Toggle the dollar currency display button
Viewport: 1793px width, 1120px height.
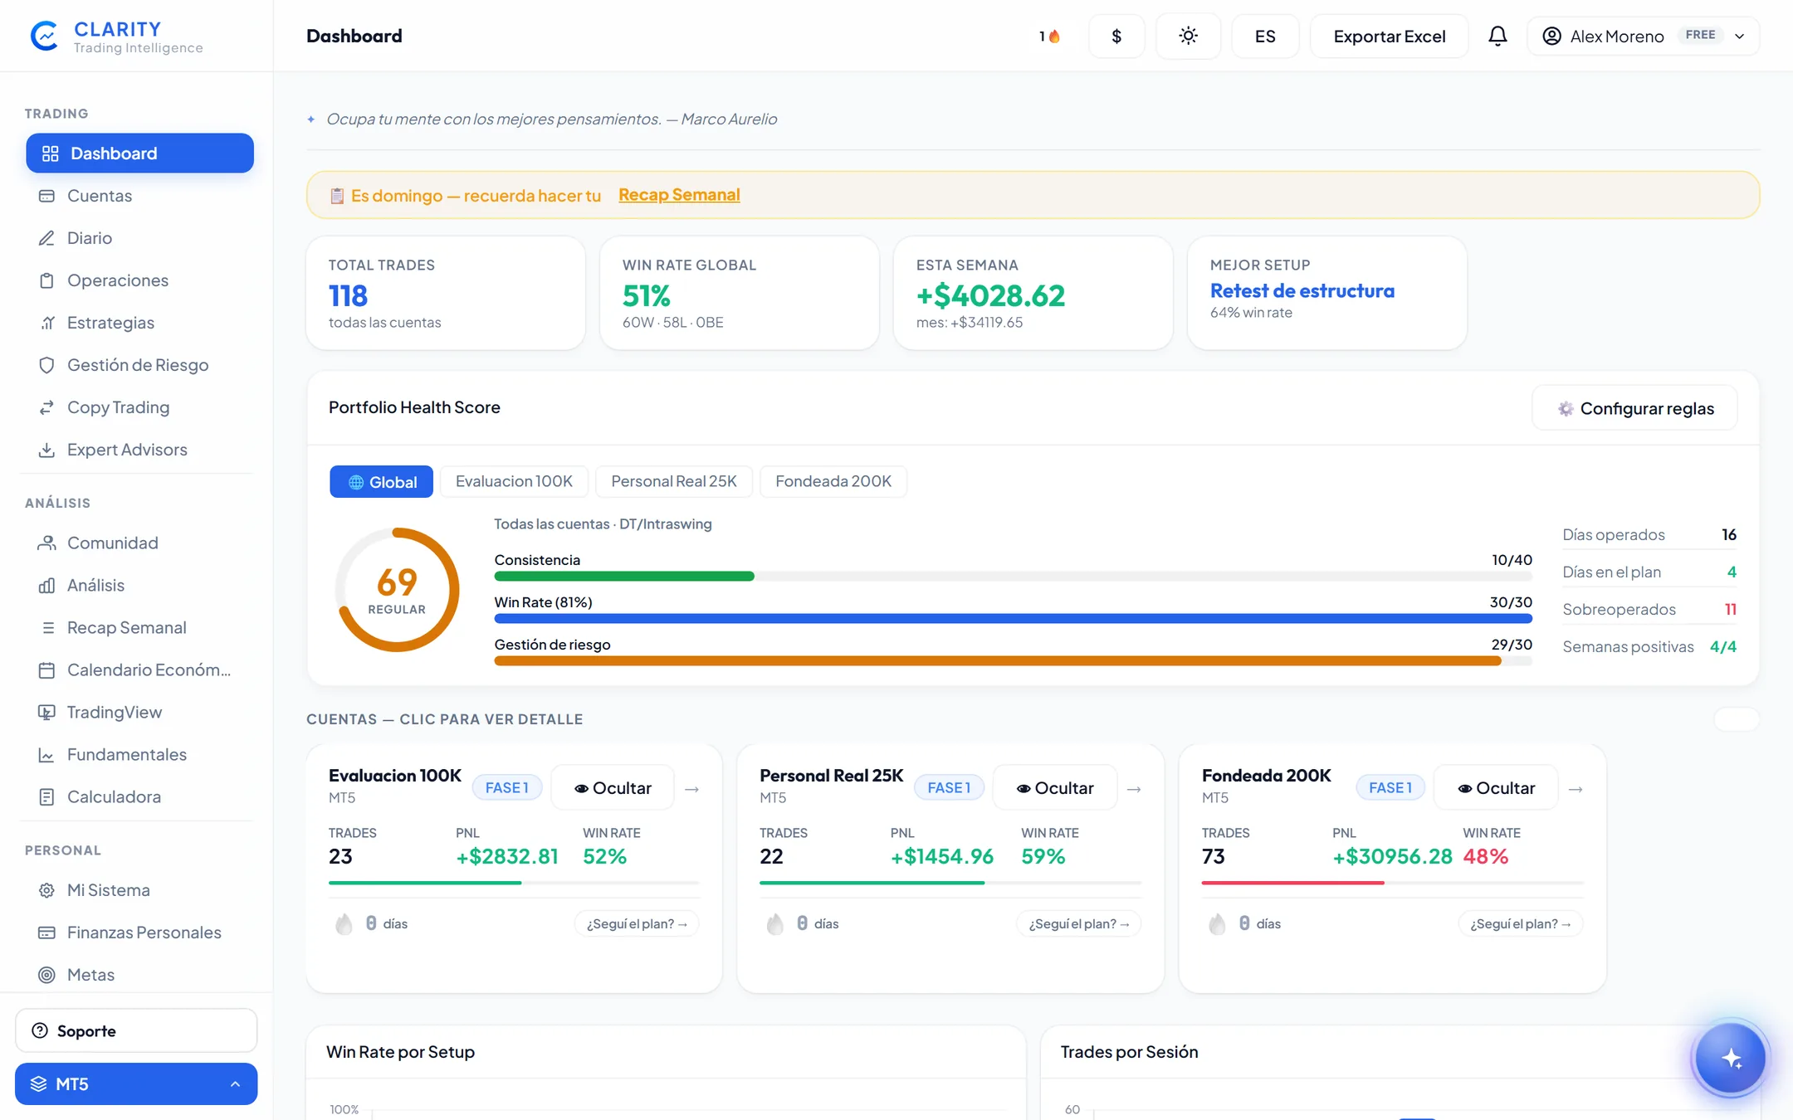click(1116, 36)
